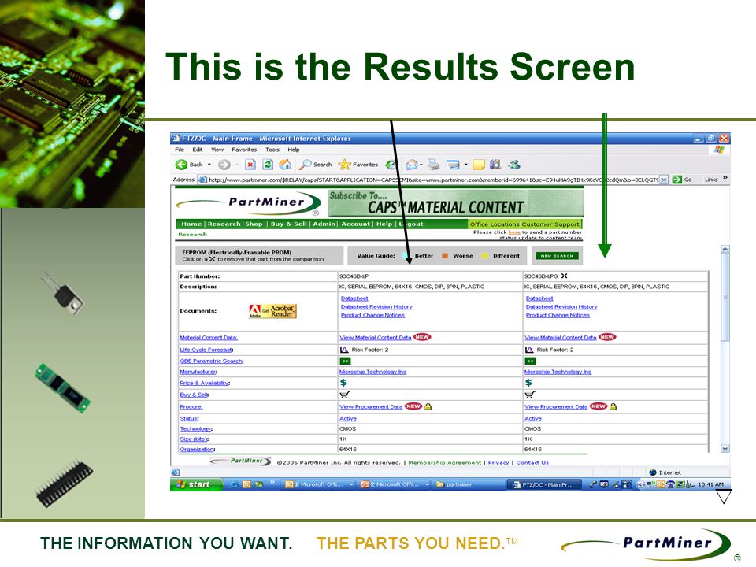This screenshot has height=567, width=756.
Task: Click the Get Adobe Acrobat Reader badge
Action: pos(272,311)
